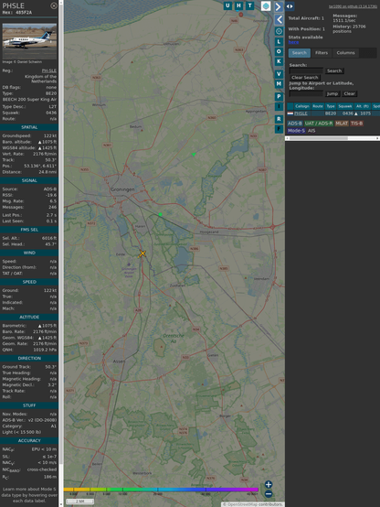Collapse sidebar with left chevron arrow
Viewport: 380px width, 507px height.
pos(279,19)
